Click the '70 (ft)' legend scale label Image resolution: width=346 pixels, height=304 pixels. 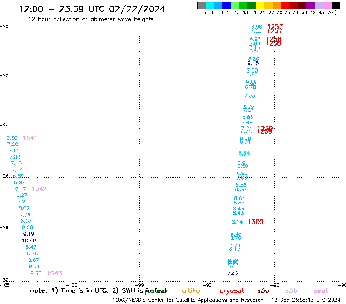(334, 12)
